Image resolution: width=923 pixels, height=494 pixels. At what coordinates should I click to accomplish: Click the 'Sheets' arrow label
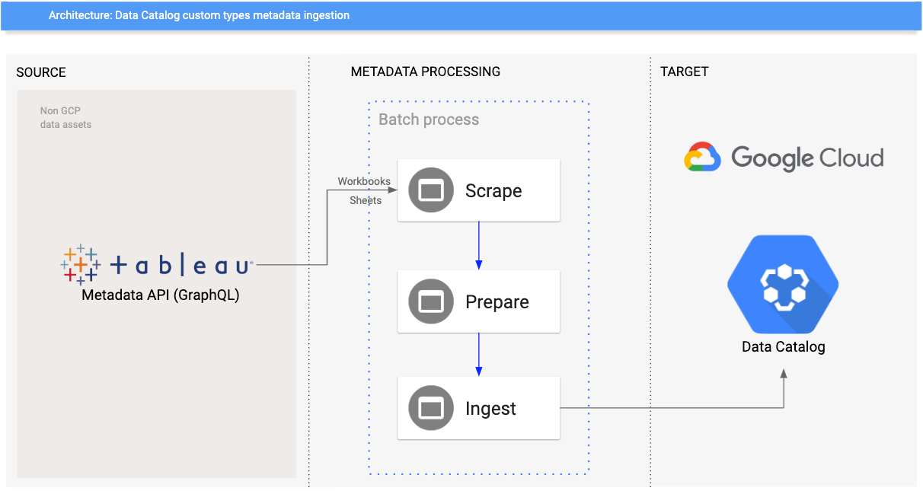[x=366, y=200]
